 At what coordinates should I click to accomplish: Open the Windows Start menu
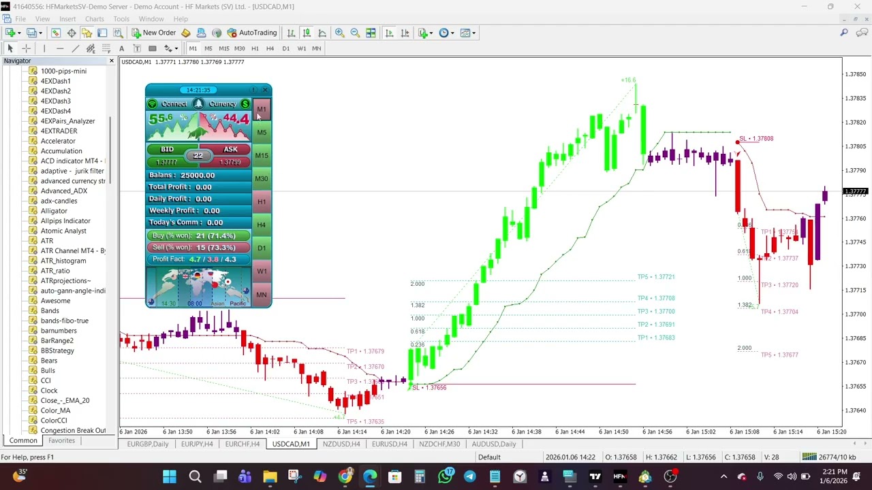pos(170,476)
